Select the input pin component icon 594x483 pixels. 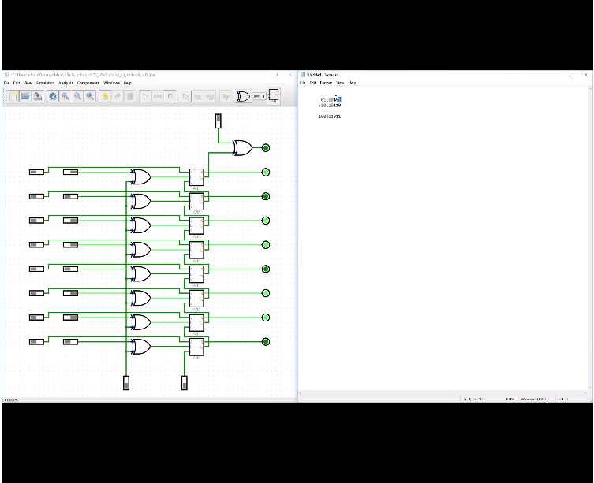(x=259, y=96)
